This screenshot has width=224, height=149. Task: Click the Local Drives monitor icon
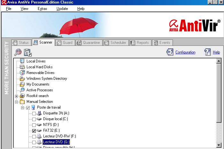(x=22, y=61)
